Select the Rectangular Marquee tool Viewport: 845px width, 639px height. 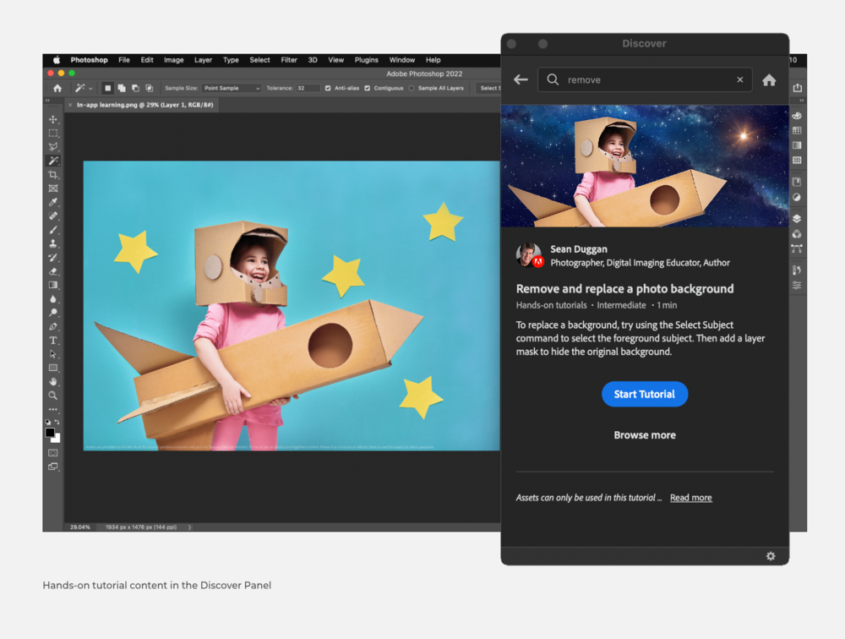(x=52, y=134)
